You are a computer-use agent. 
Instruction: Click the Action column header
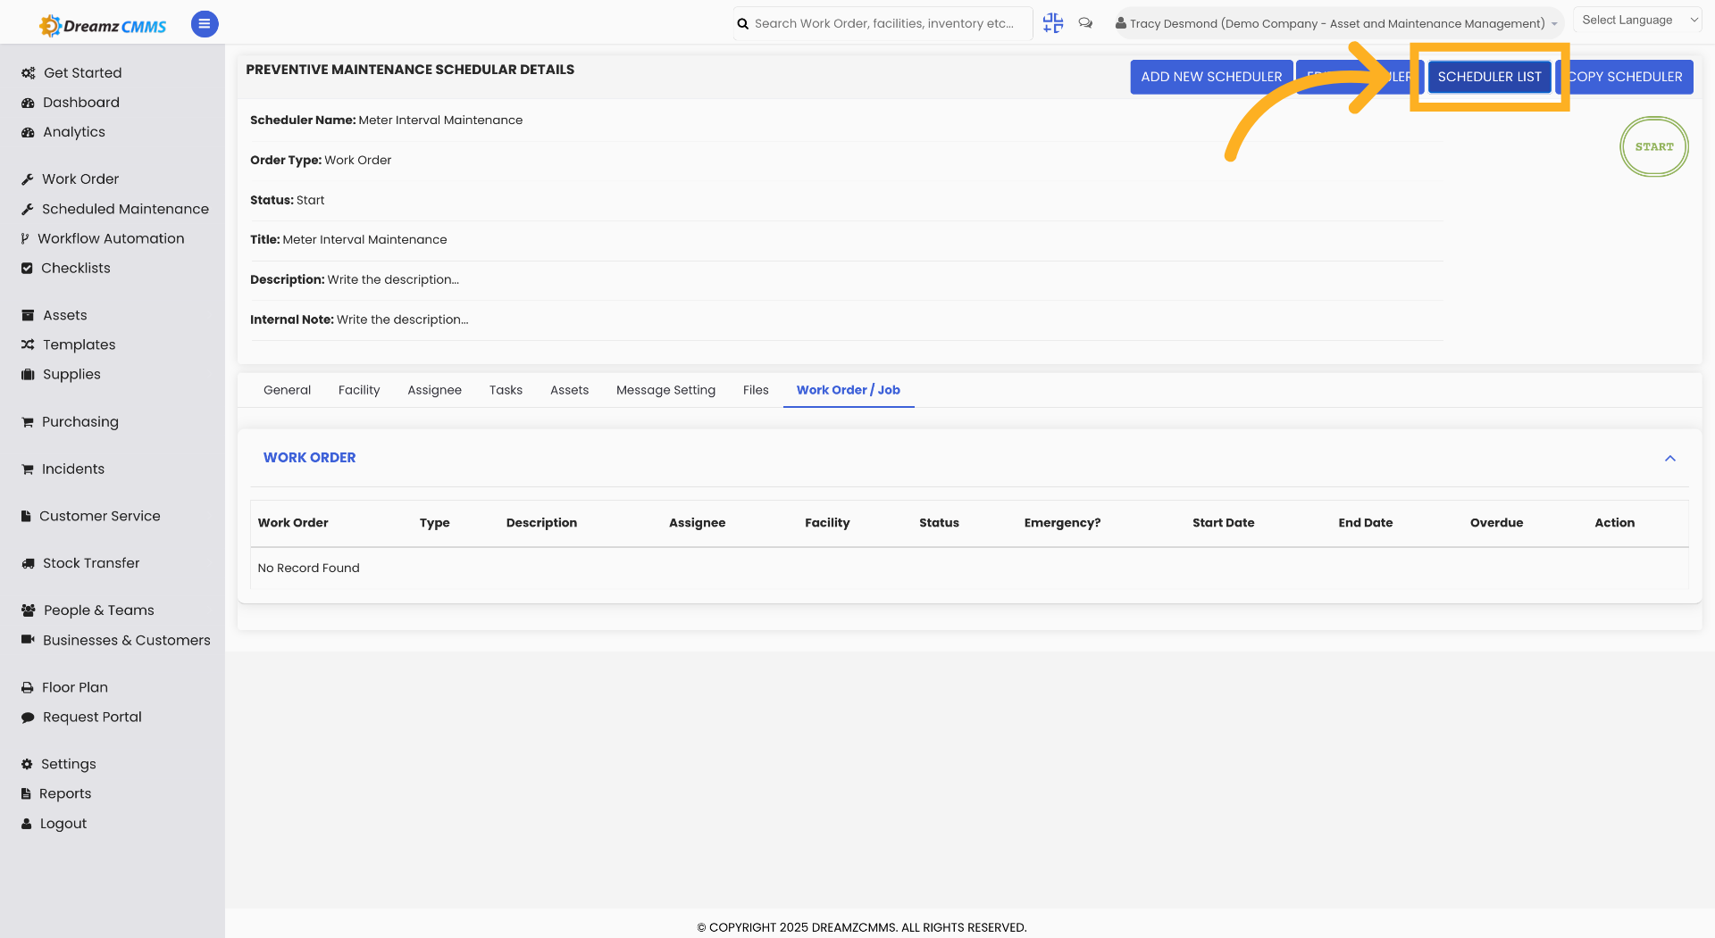tap(1615, 523)
